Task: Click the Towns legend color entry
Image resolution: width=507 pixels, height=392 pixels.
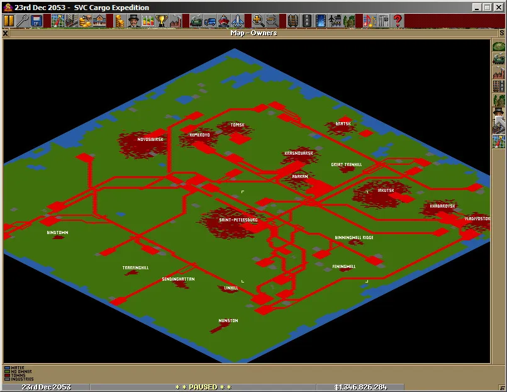Action: (x=7, y=376)
